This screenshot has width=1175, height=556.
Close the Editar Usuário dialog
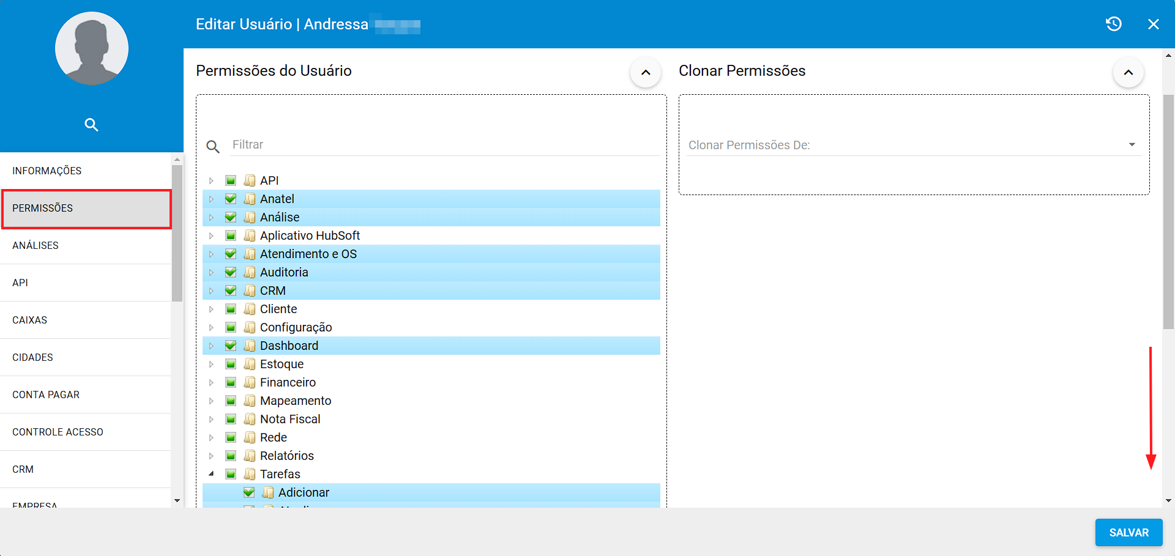(1154, 24)
